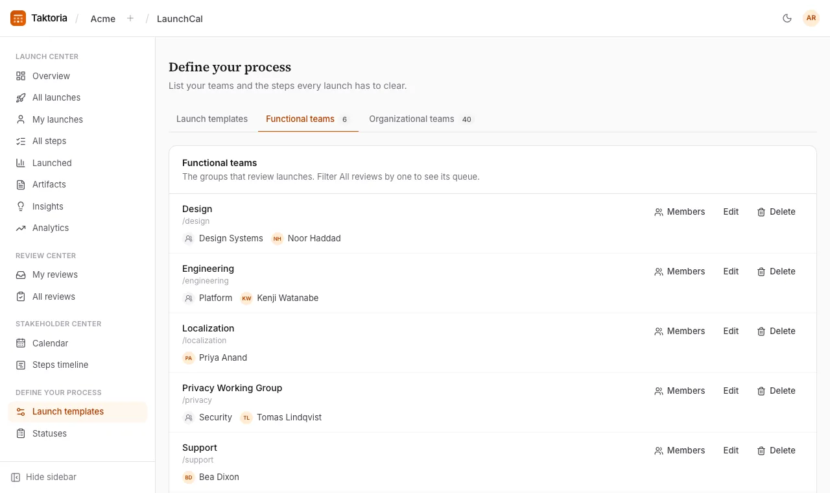Delete the Support team
Viewport: 830px width, 493px height.
776,450
